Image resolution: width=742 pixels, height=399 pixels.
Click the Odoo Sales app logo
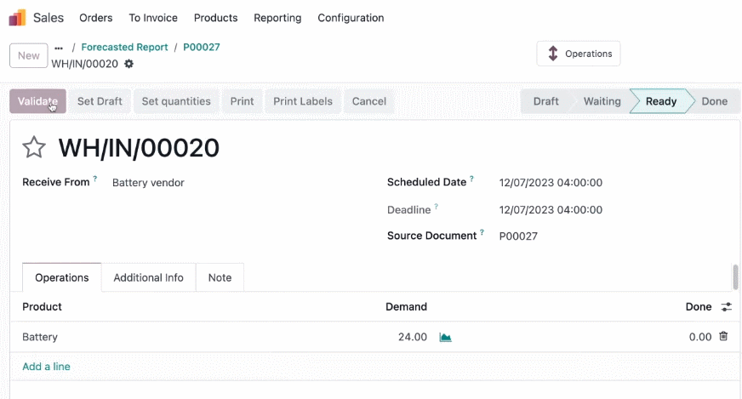tap(18, 18)
